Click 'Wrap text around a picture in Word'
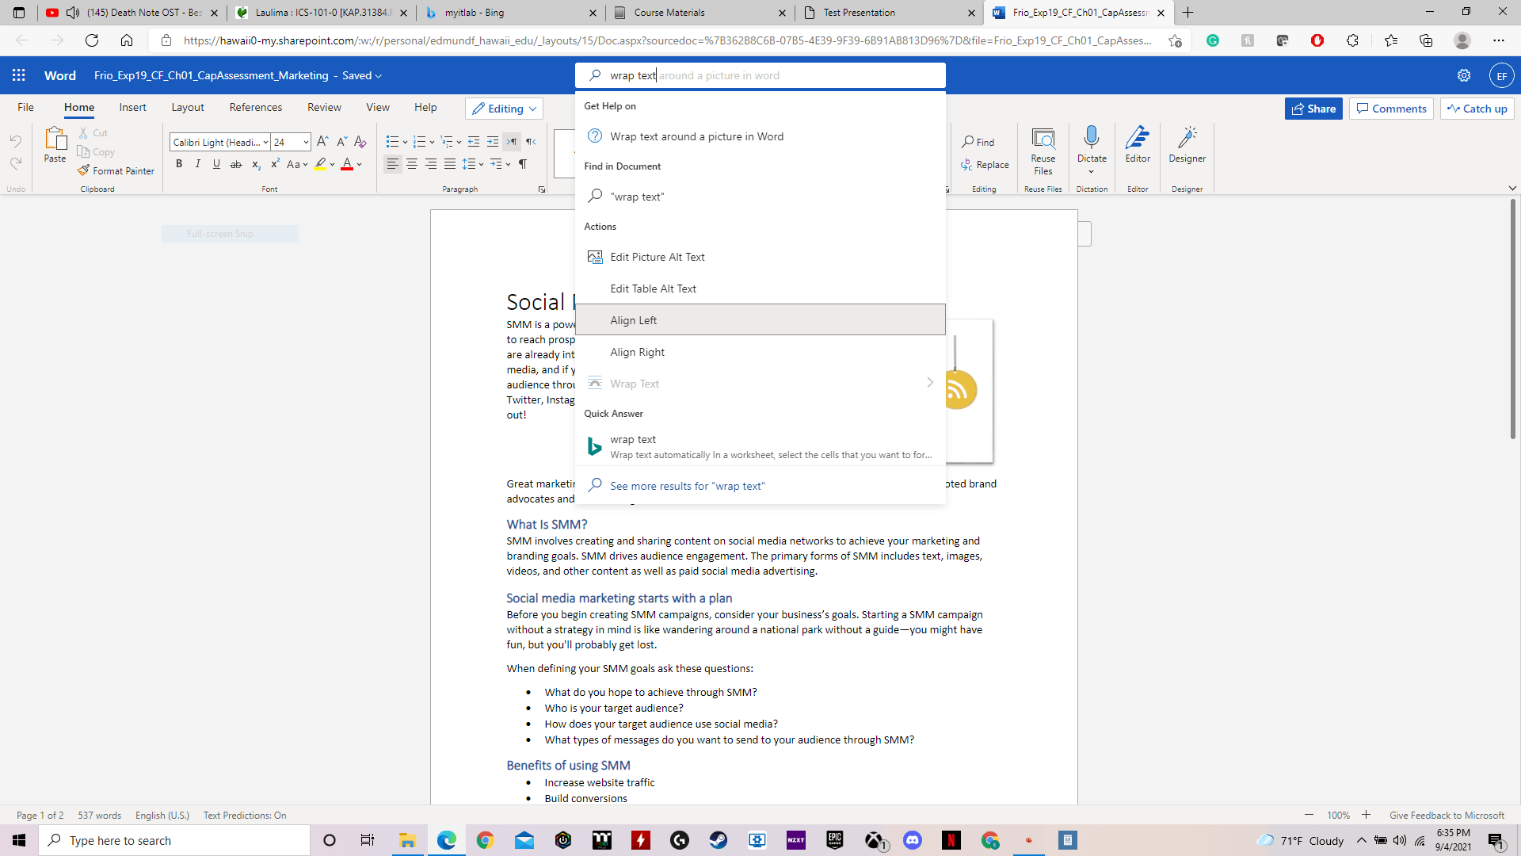Screen dimensions: 1521x856 tap(697, 136)
